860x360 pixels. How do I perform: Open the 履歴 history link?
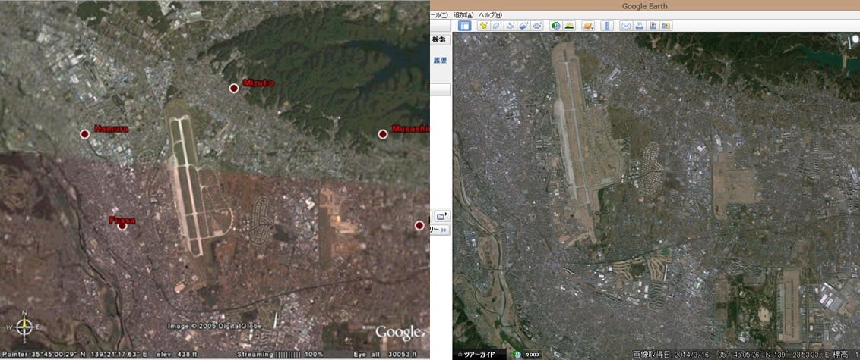tap(441, 60)
